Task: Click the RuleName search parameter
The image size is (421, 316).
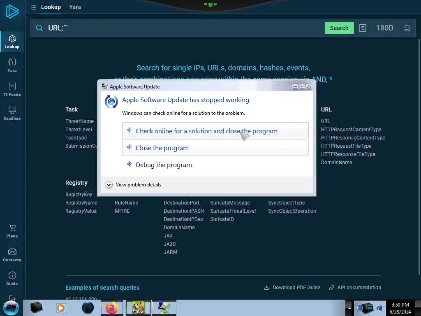Action: (x=127, y=202)
